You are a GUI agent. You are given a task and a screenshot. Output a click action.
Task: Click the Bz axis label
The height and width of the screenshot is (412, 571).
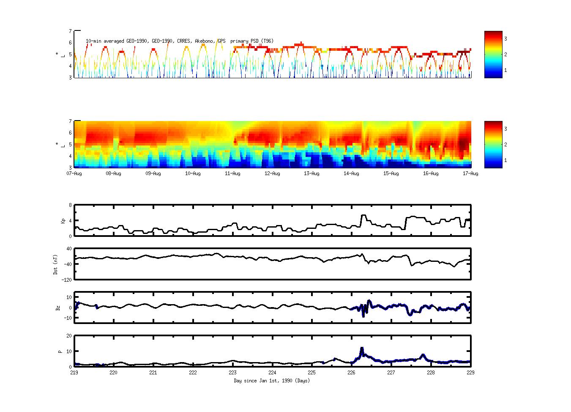[x=58, y=308]
